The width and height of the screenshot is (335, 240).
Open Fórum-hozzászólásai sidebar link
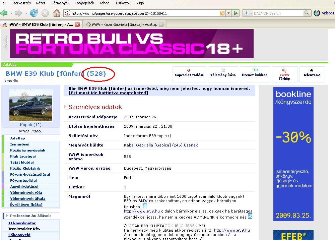pyautogui.click(x=30, y=174)
